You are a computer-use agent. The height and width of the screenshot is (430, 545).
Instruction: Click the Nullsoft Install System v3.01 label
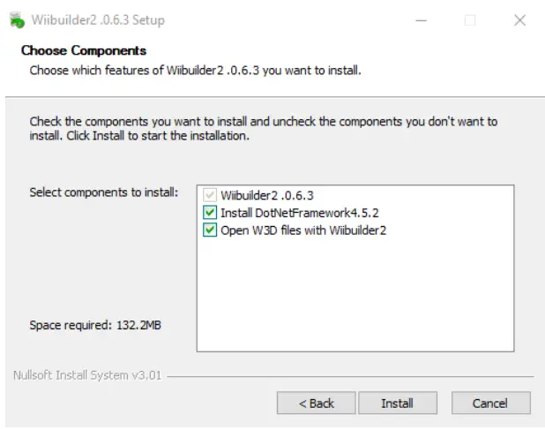click(87, 374)
